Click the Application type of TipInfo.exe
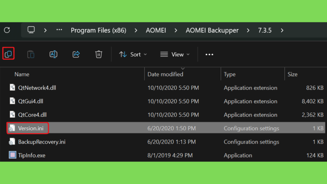The height and width of the screenshot is (184, 327). click(238, 156)
